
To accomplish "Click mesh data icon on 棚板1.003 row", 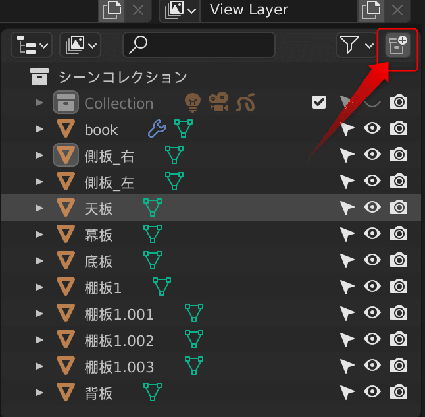I will click(x=194, y=366).
